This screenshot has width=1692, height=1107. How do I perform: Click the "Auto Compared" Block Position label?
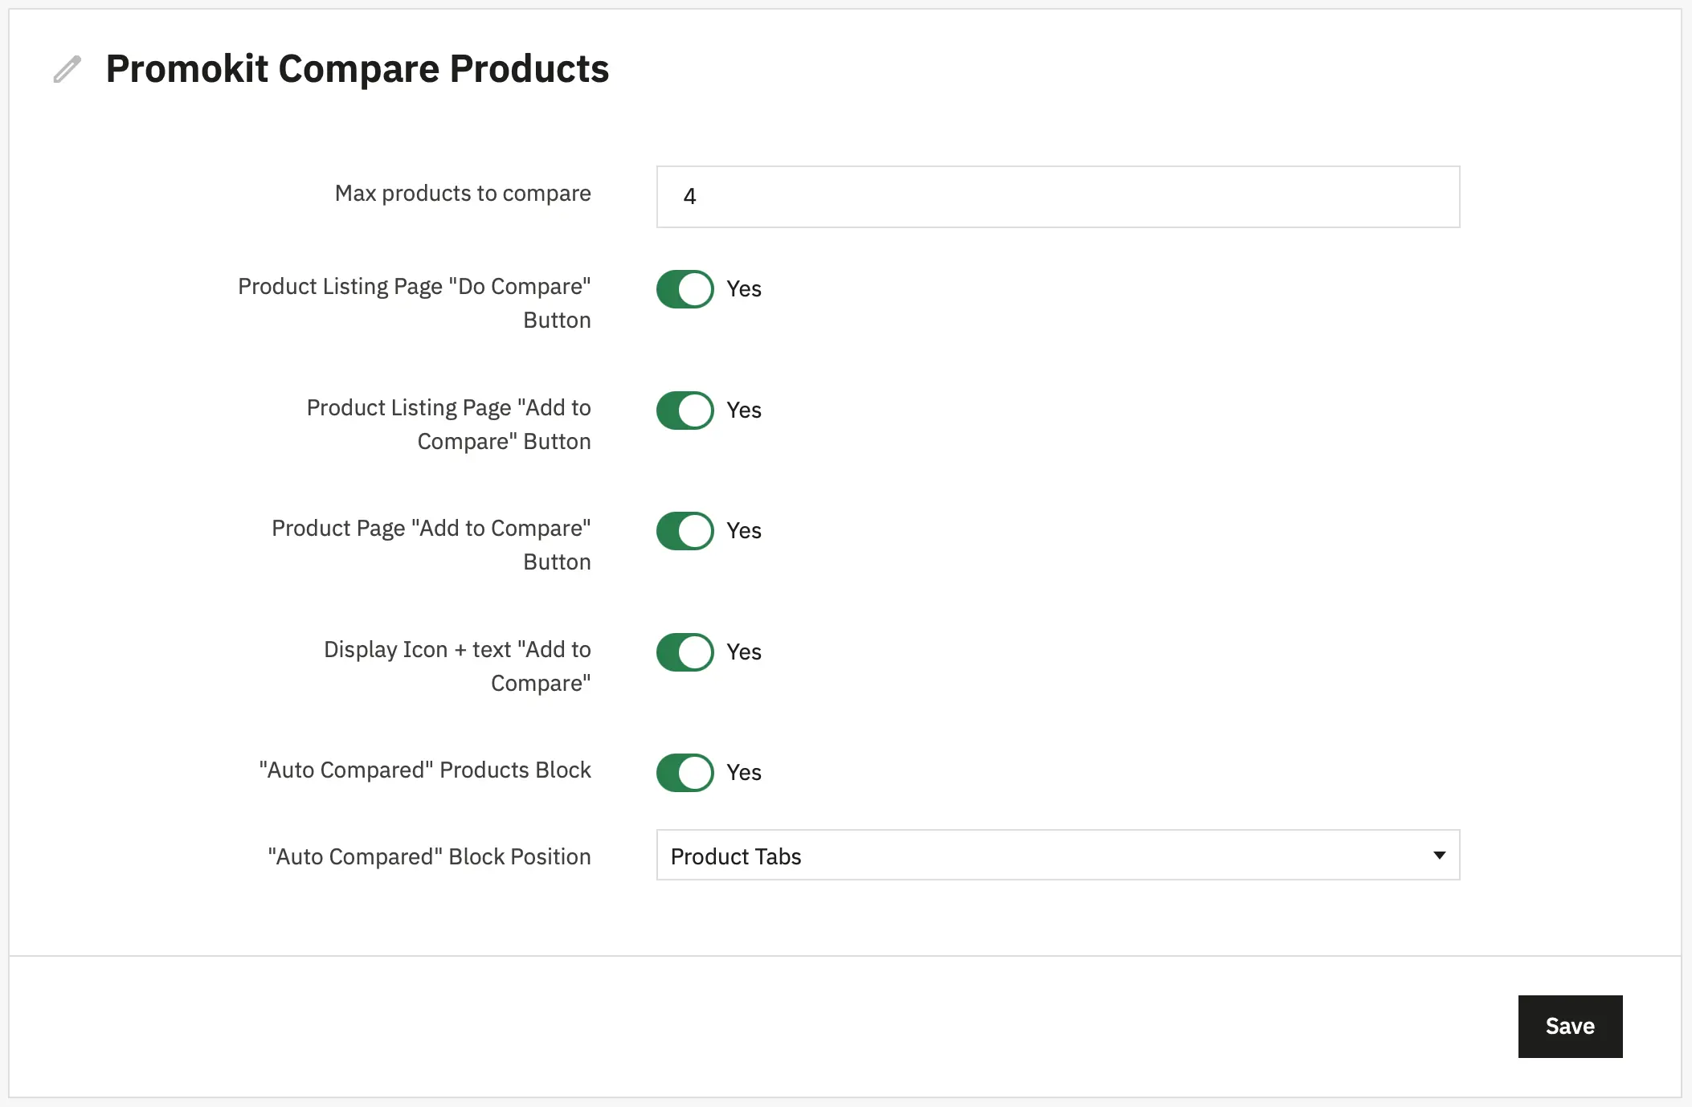[430, 857]
